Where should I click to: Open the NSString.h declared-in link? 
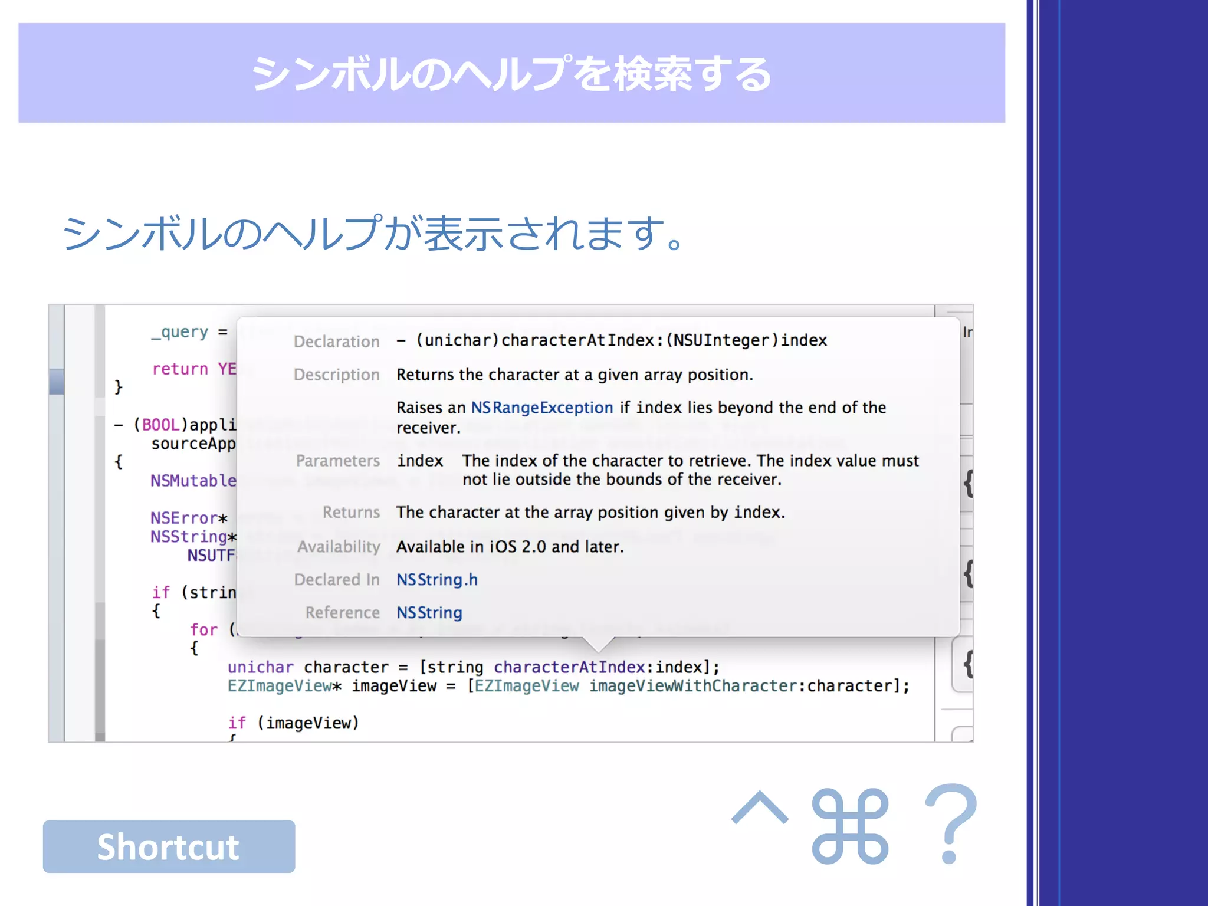click(436, 580)
